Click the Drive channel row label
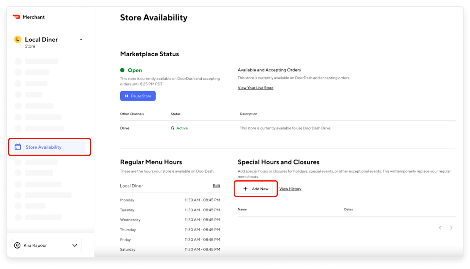This screenshot has width=470, height=269. coord(125,128)
